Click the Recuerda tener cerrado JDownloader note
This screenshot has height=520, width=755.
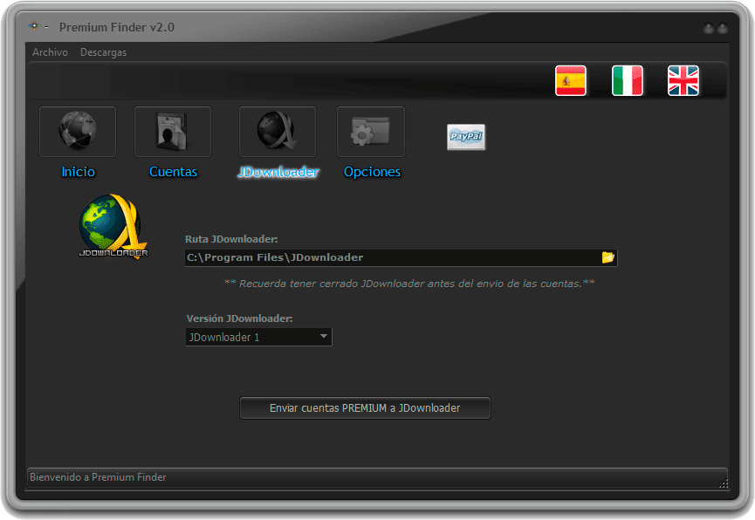coord(409,284)
